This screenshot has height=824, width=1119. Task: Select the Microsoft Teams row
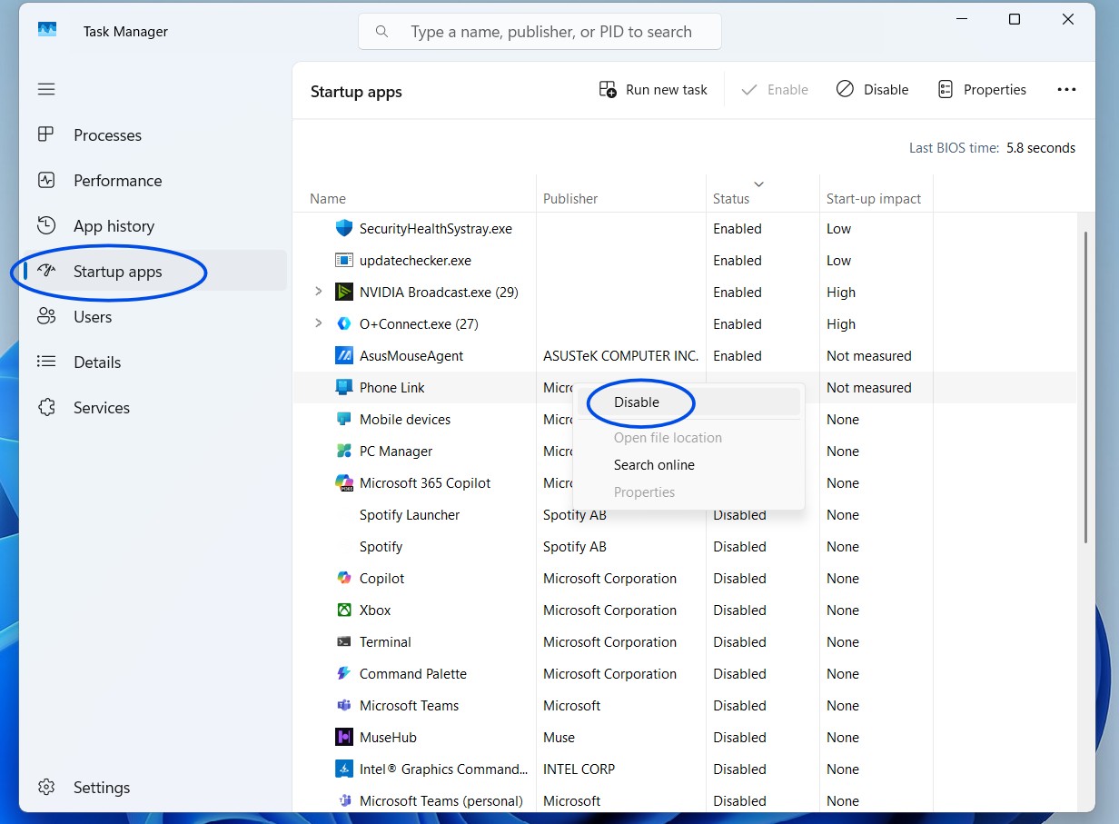pyautogui.click(x=409, y=706)
